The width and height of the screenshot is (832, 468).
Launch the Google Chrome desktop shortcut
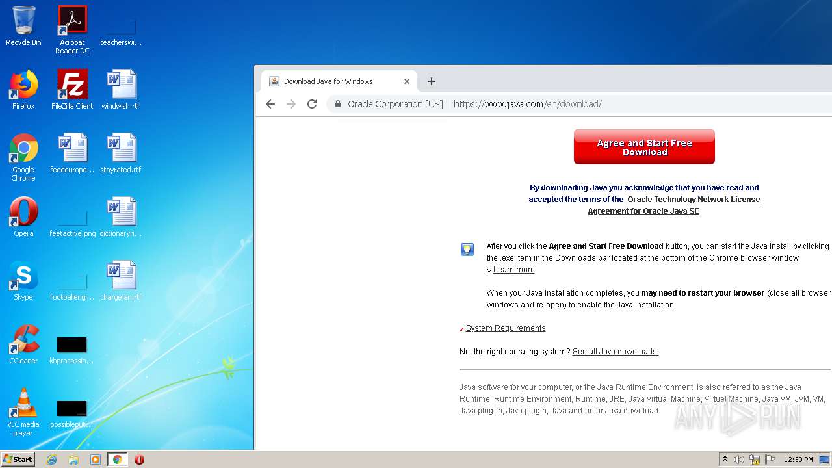[23, 157]
